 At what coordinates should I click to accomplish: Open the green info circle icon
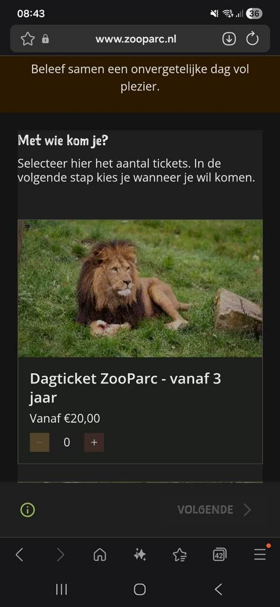click(x=27, y=510)
